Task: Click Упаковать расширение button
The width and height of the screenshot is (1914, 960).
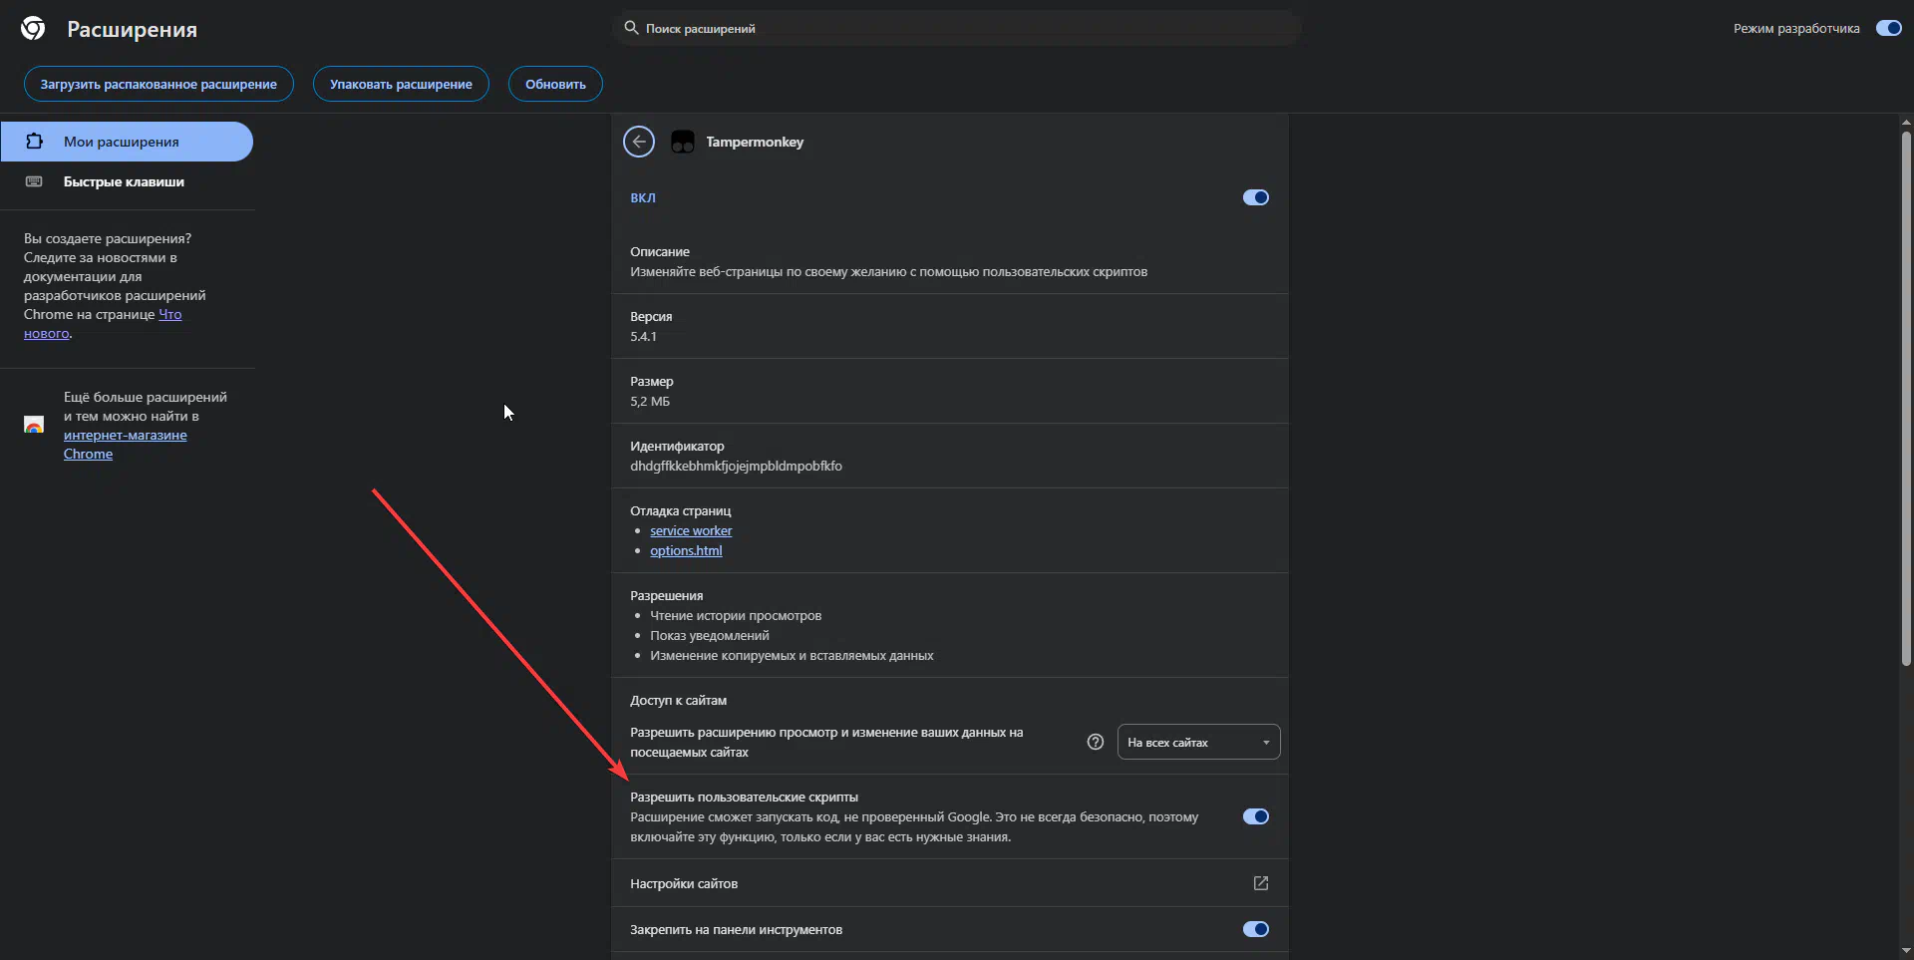Action: click(401, 84)
